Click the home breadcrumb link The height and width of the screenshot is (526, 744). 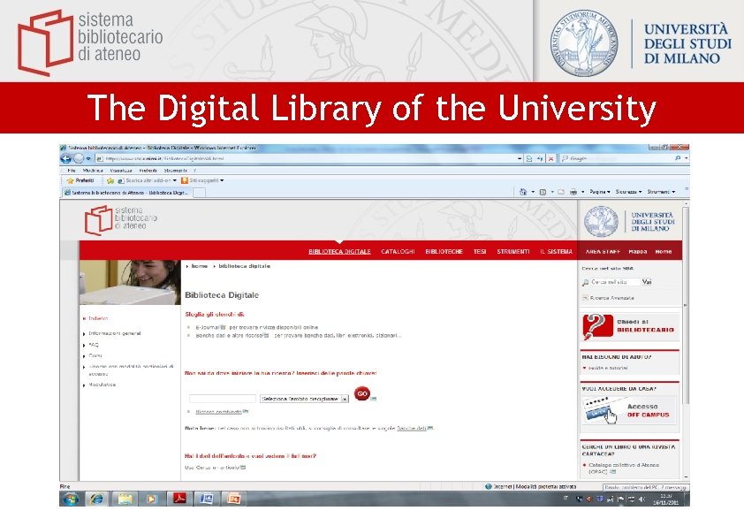(x=200, y=266)
